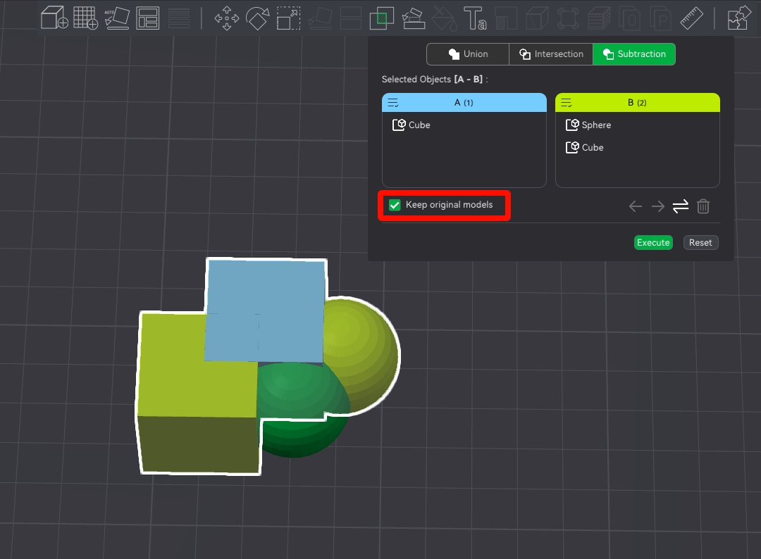Click the right arrow move icon

[x=658, y=206]
